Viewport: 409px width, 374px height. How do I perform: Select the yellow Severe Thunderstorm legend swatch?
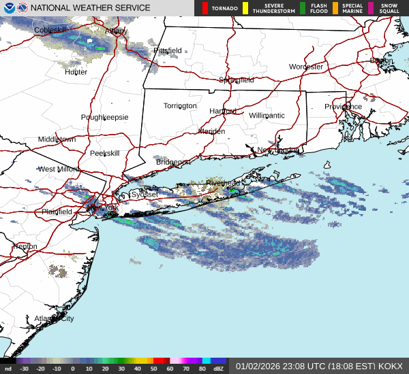point(245,8)
